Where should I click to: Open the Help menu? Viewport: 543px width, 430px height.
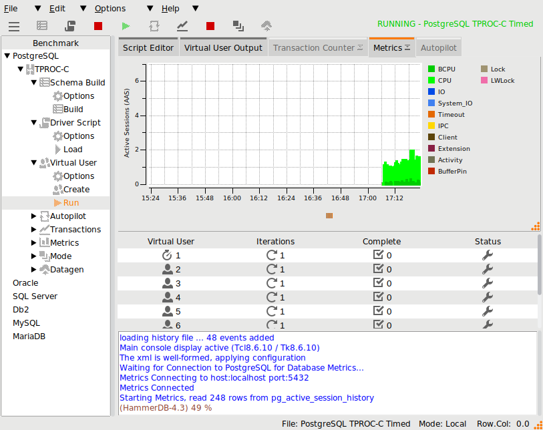(170, 8)
